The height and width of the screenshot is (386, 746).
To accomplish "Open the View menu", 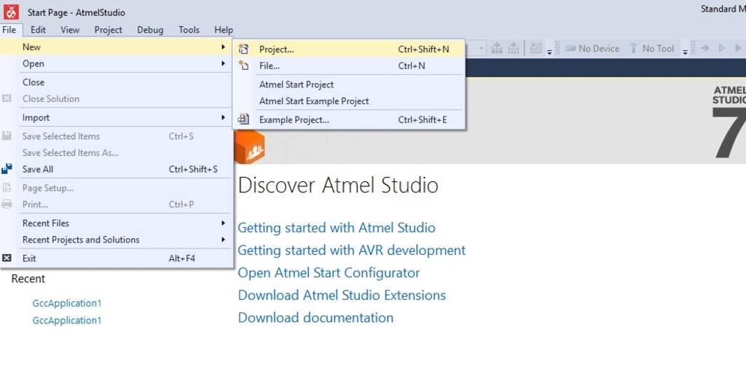I will click(70, 29).
